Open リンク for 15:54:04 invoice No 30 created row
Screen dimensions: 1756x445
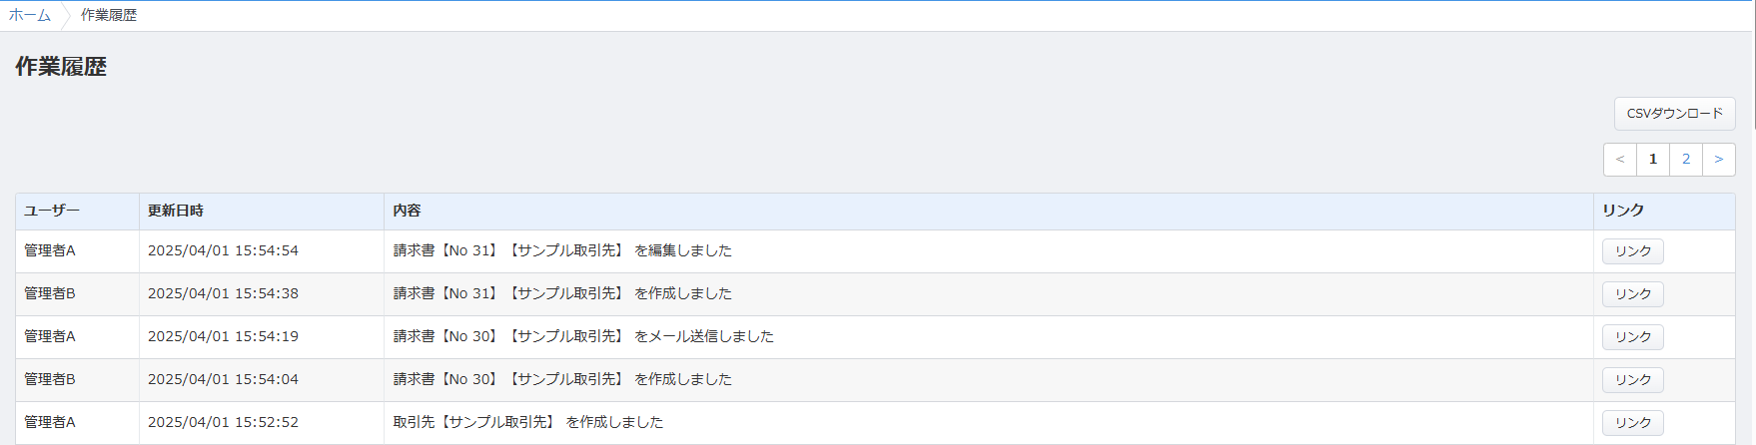pos(1633,380)
